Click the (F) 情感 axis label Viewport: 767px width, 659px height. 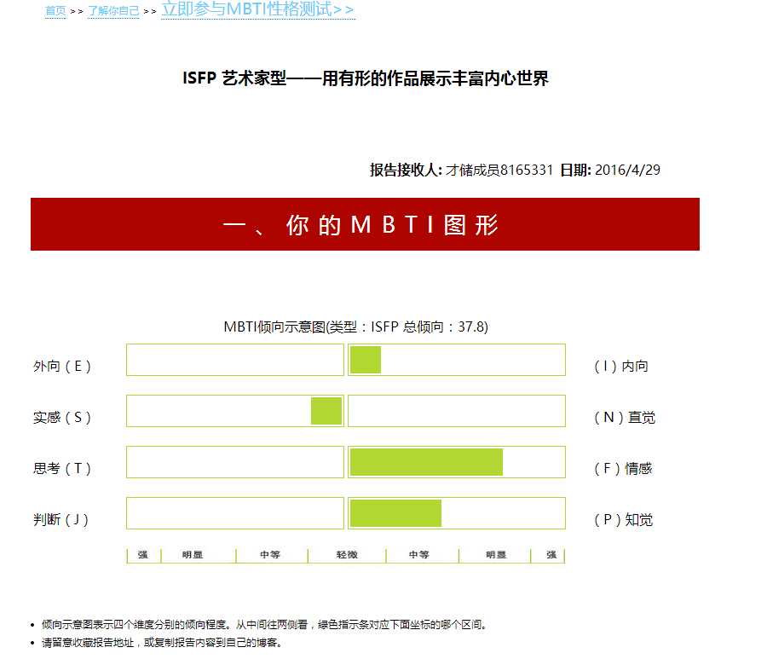coord(623,468)
